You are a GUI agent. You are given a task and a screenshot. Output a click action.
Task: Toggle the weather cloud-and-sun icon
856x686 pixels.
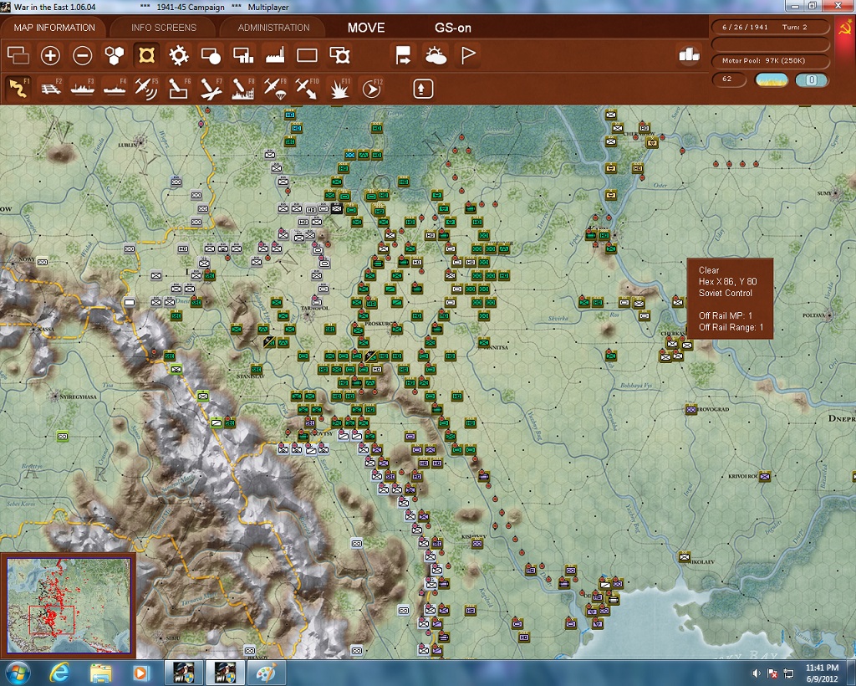(x=436, y=55)
